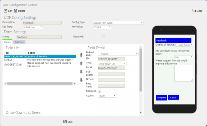
Task: Expand the Default Field Select dropdown
Action: point(118,54)
